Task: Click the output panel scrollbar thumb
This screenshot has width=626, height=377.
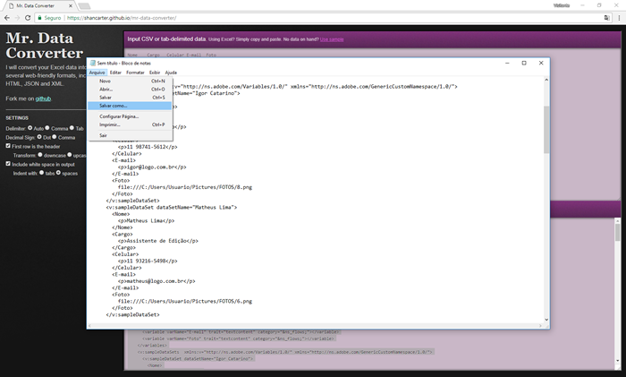Action: pyautogui.click(x=618, y=232)
